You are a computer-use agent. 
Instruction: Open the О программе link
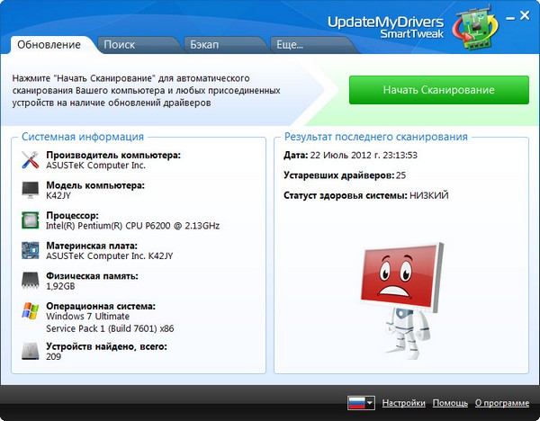(x=502, y=403)
